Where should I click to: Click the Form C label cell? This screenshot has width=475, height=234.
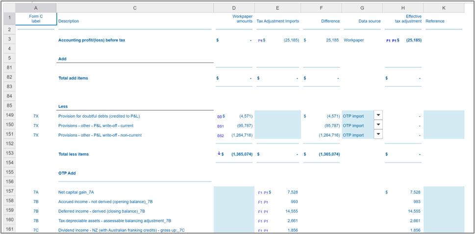pyautogui.click(x=36, y=19)
